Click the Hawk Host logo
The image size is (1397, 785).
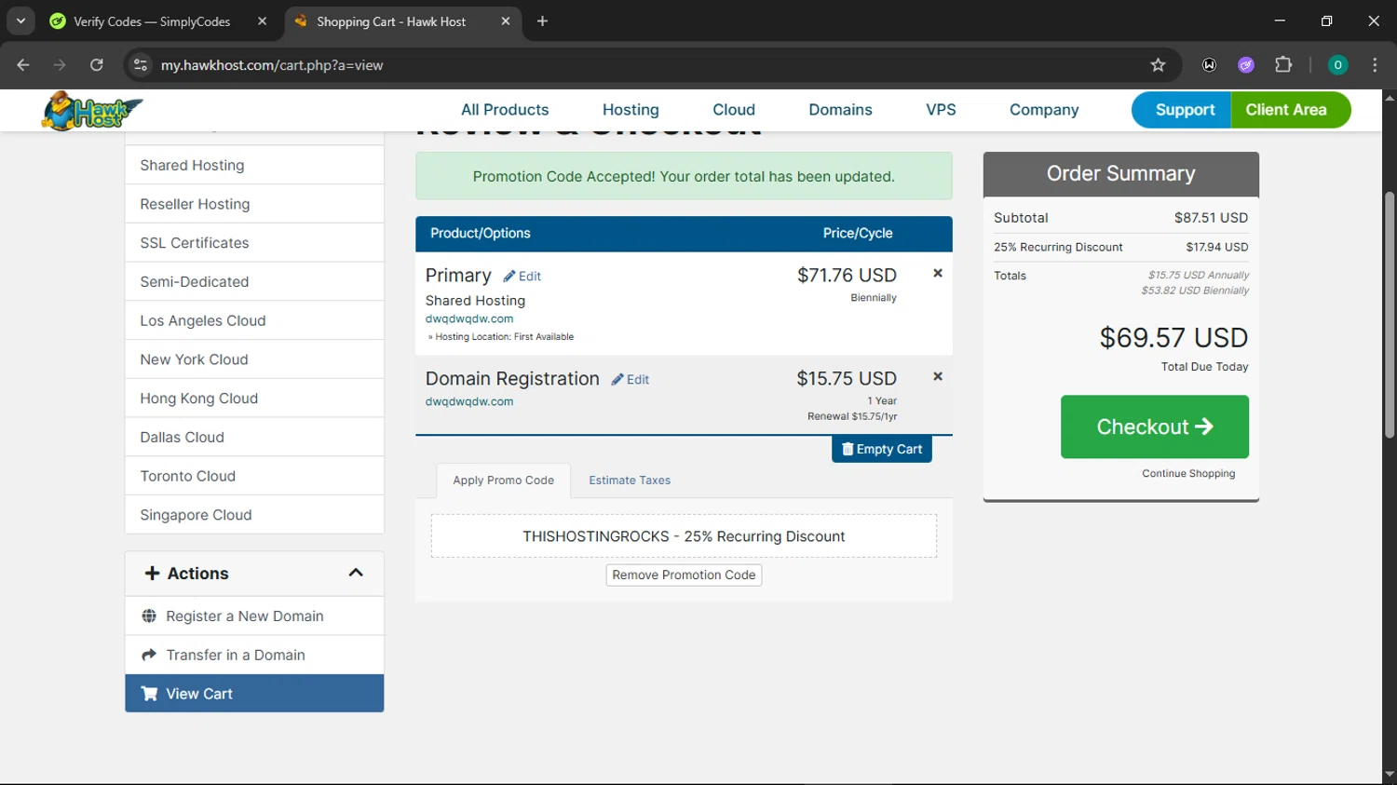[92, 111]
